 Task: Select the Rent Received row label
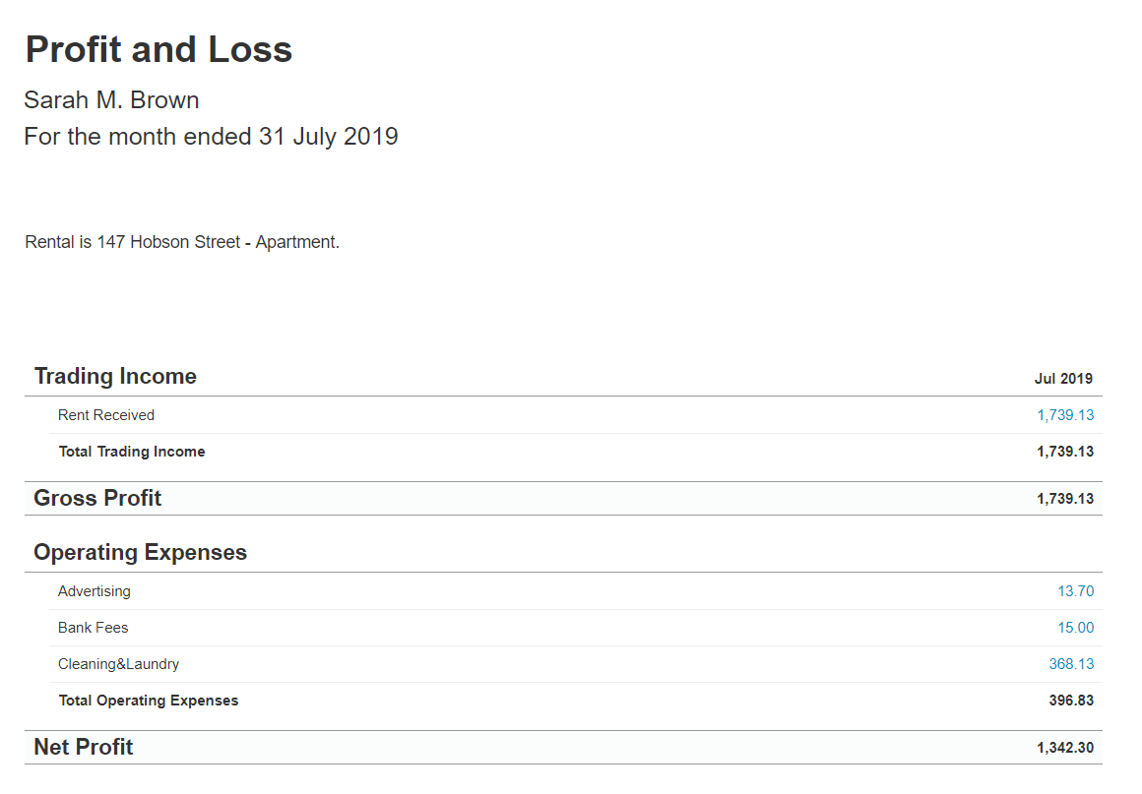106,415
